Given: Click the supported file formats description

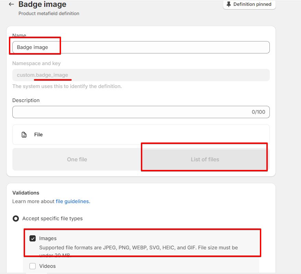Looking at the screenshot, I should point(138,248).
